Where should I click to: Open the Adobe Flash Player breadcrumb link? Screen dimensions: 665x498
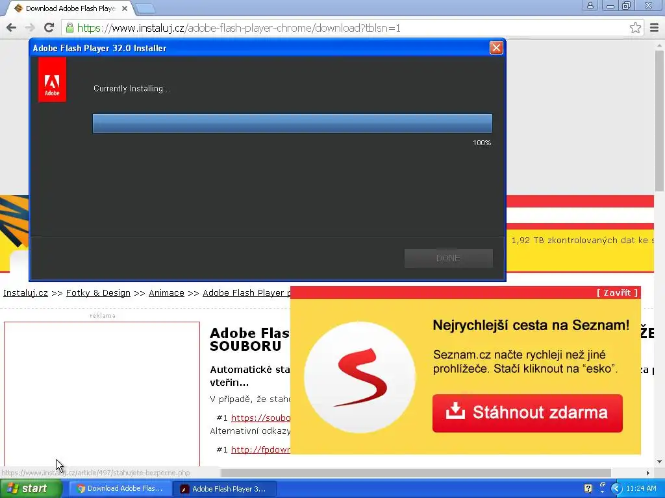(x=246, y=292)
